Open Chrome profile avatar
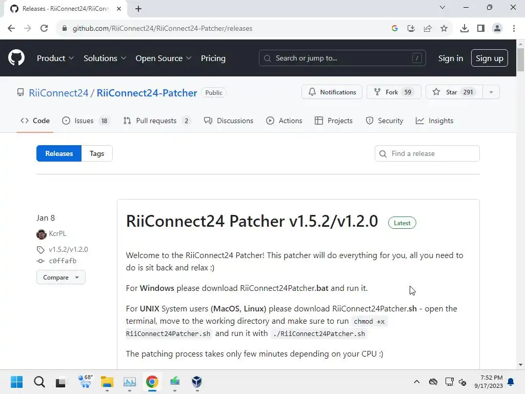 pos(497,29)
